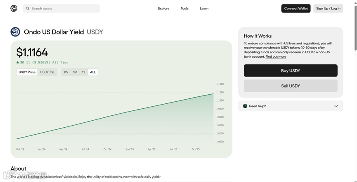Viewport: 357px width, 182px height.
Task: Click the 1.1400 y-axis label
Action: [x=220, y=84]
